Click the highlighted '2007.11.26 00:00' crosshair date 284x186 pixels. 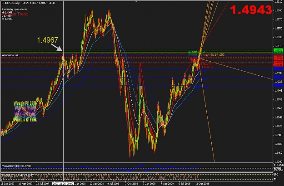63,184
